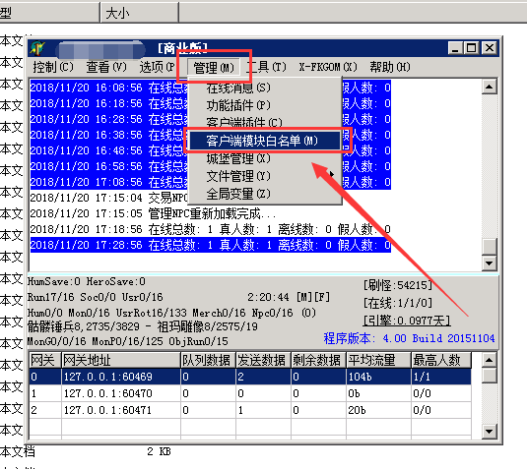Open the 控制(C) menu
This screenshot has height=469, width=527.
tap(53, 67)
